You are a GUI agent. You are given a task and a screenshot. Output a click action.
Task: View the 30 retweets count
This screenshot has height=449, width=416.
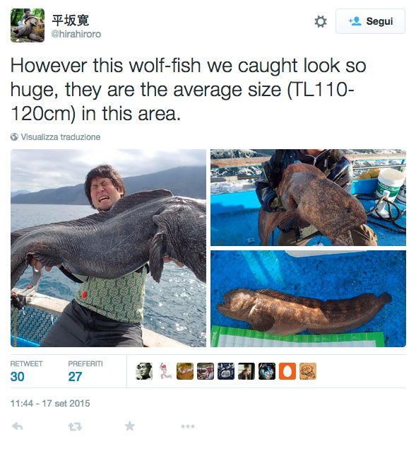point(17,377)
